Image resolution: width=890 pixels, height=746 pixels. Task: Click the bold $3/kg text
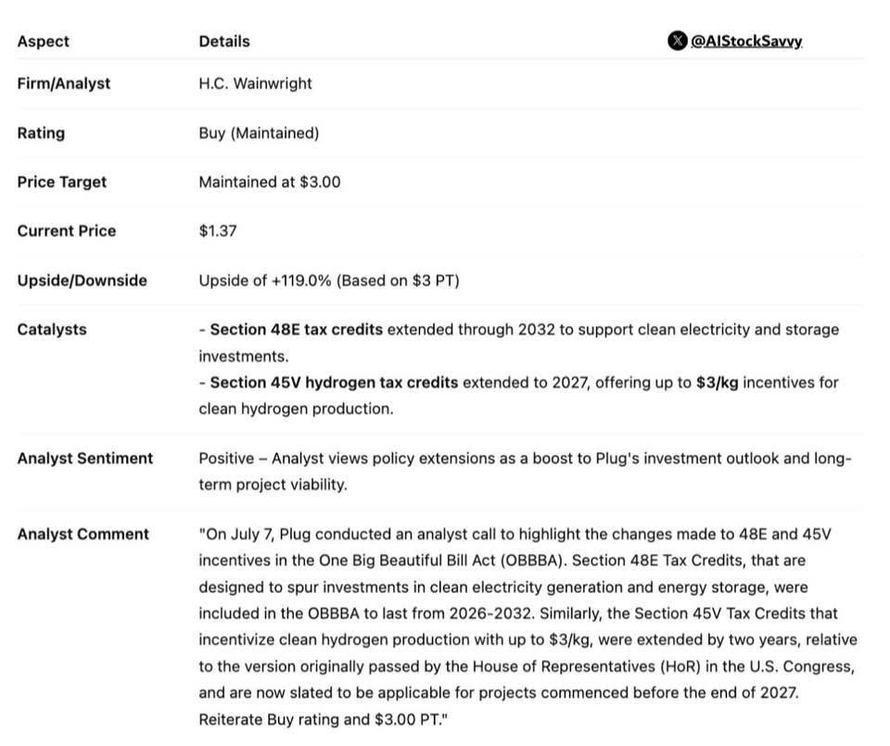pos(717,383)
